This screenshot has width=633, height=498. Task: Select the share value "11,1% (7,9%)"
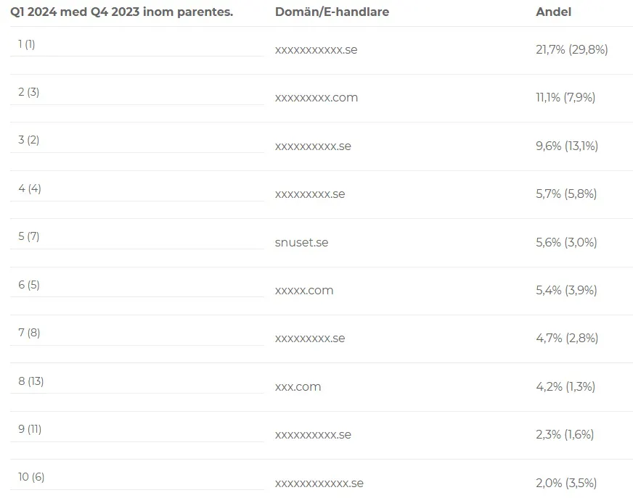click(565, 98)
